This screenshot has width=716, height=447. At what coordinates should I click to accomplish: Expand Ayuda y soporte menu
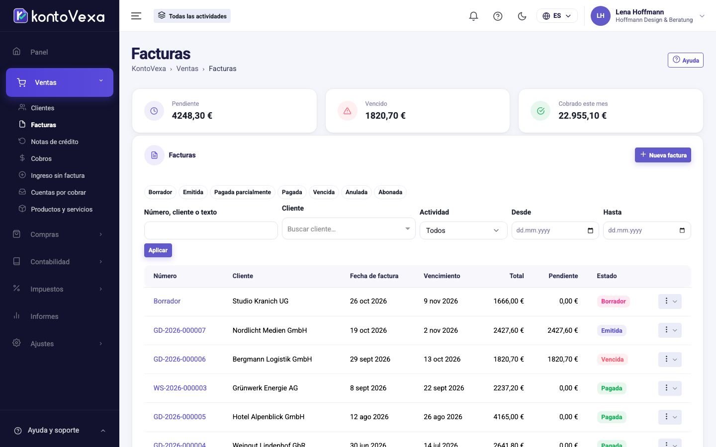(60, 430)
